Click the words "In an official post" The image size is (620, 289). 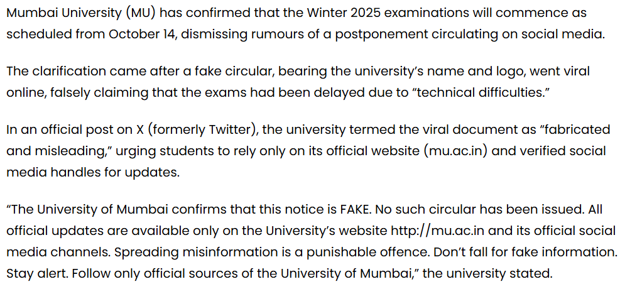(64, 130)
